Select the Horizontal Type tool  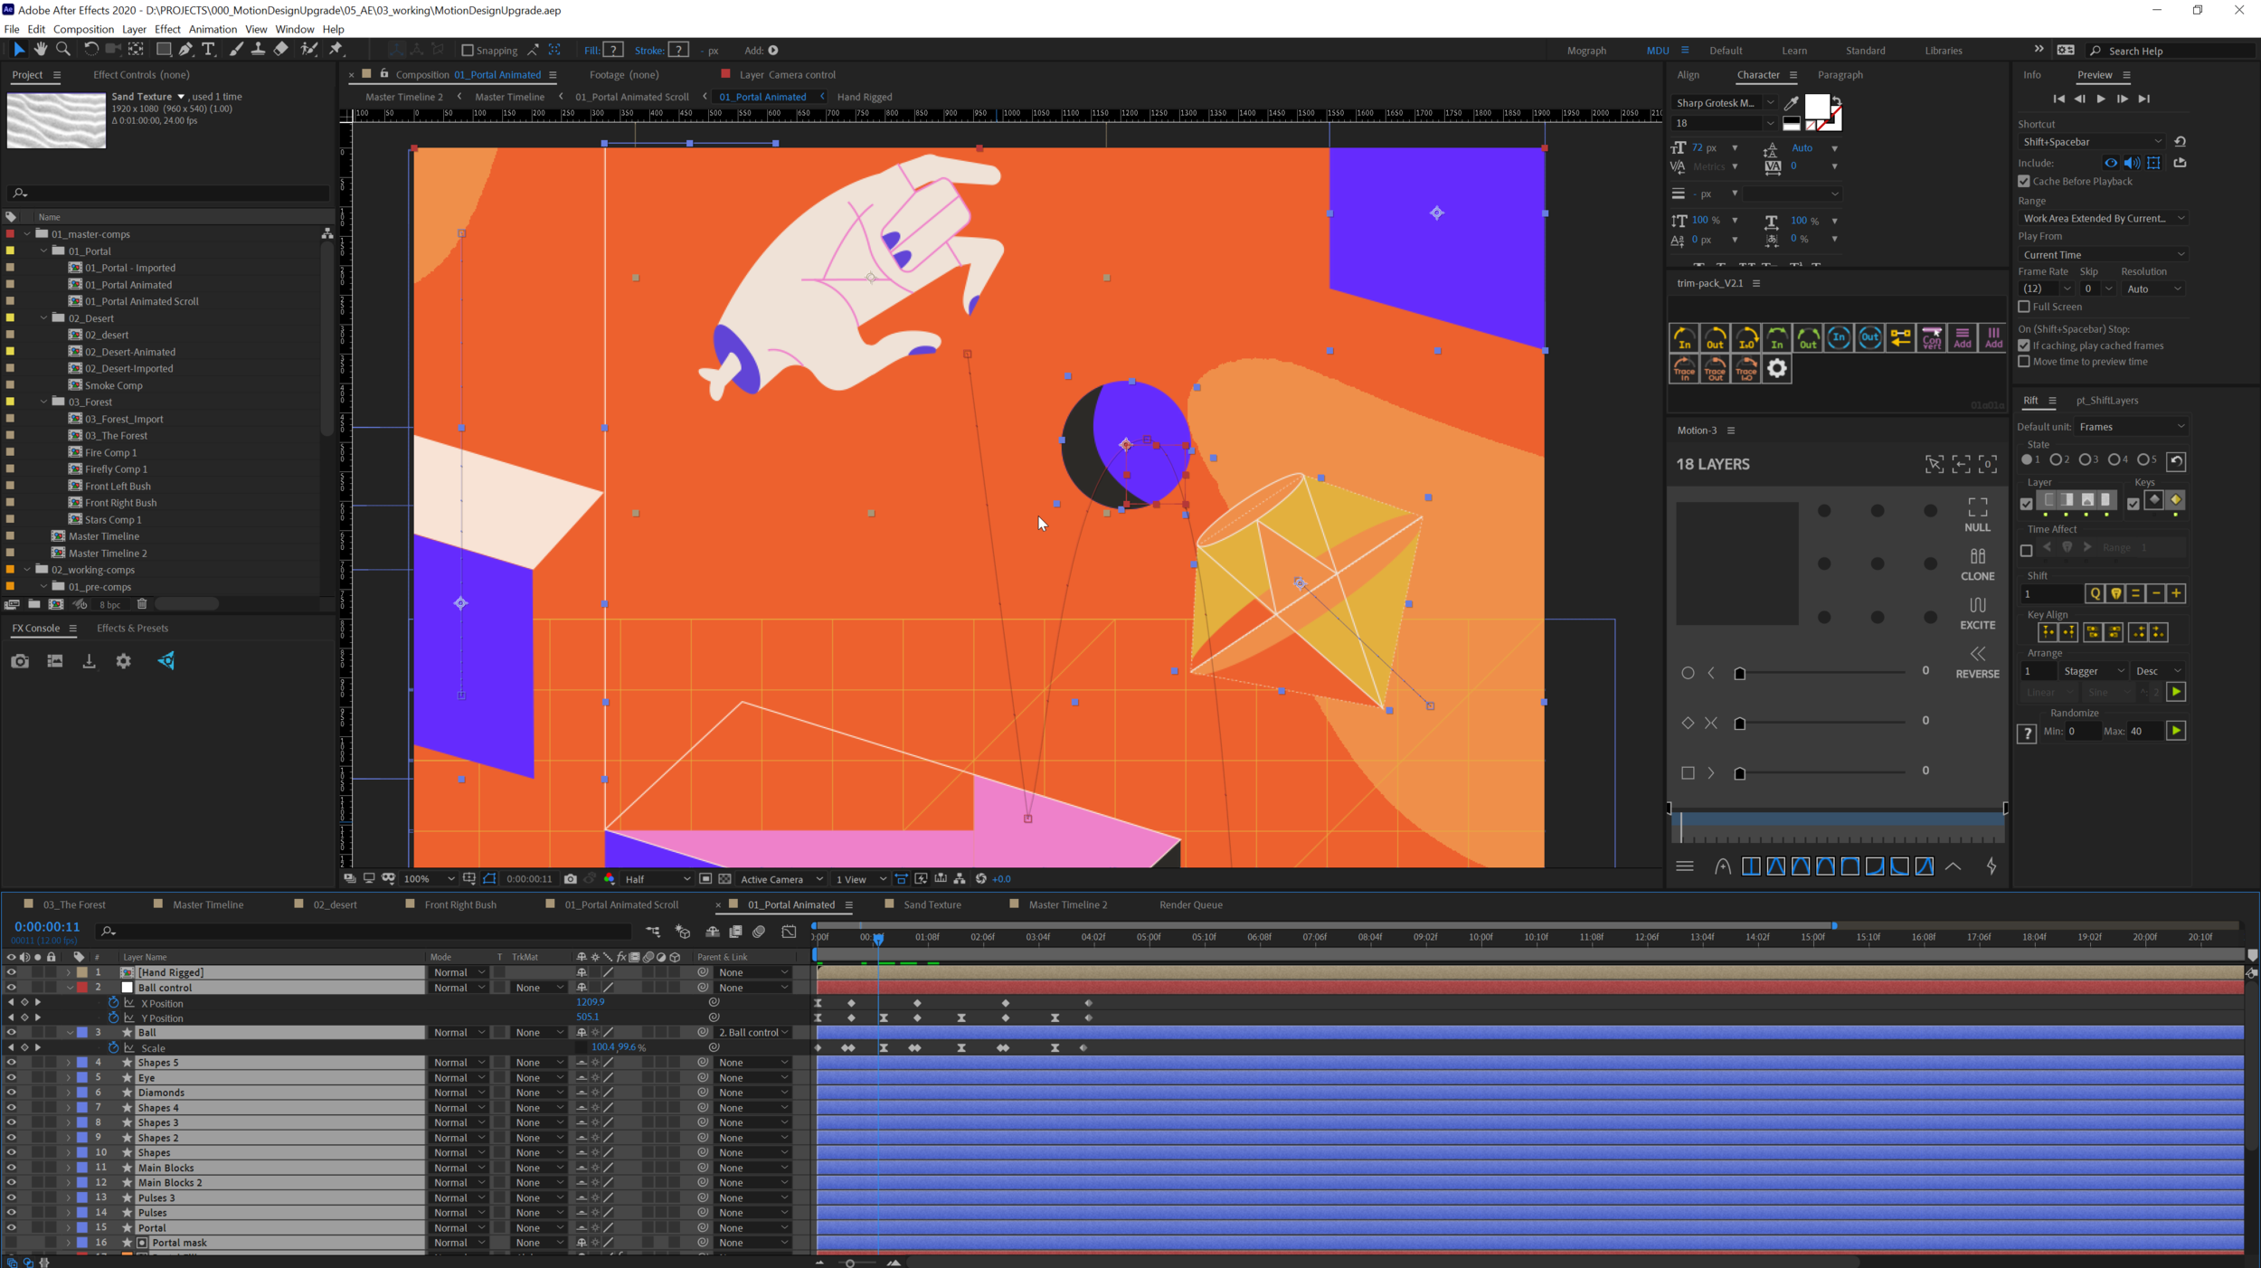coord(210,50)
